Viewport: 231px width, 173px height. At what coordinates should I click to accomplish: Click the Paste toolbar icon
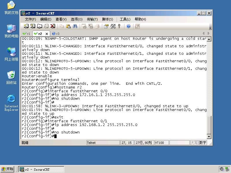pos(68,26)
